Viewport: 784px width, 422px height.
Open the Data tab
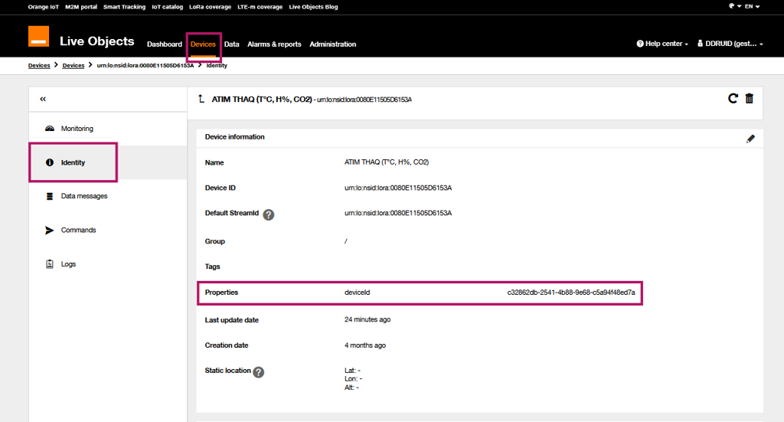(x=231, y=44)
